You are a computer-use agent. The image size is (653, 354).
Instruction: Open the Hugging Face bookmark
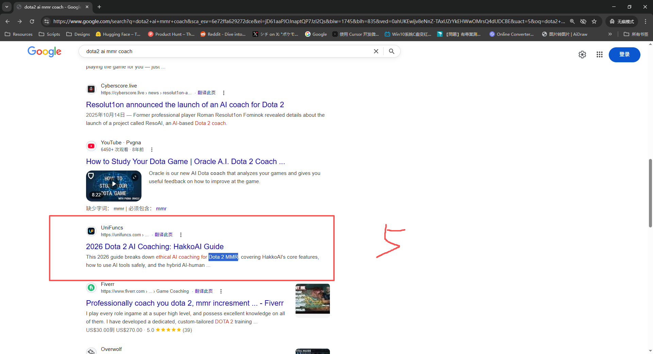point(118,34)
